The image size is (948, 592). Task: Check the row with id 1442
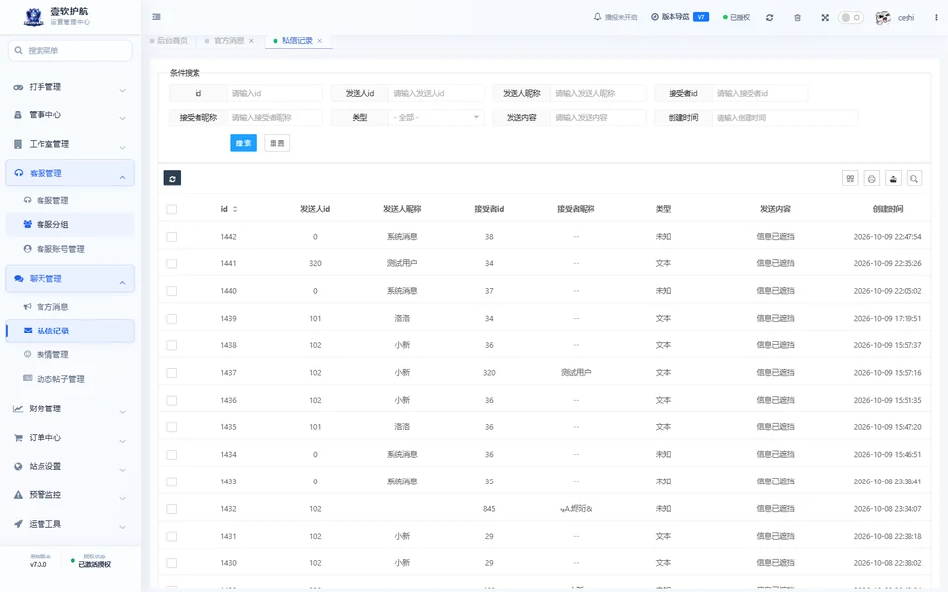[x=172, y=237]
